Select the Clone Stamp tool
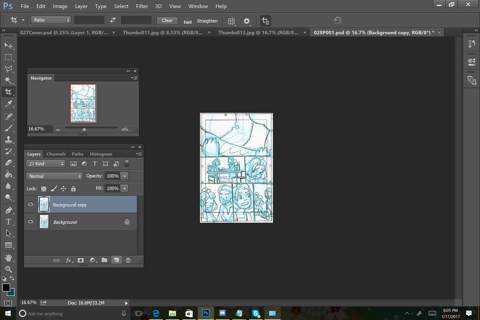The width and height of the screenshot is (480, 320). (8, 139)
